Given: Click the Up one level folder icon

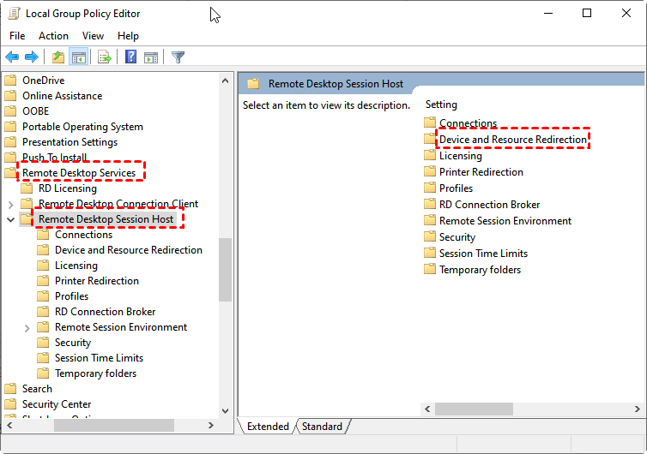Looking at the screenshot, I should (58, 57).
